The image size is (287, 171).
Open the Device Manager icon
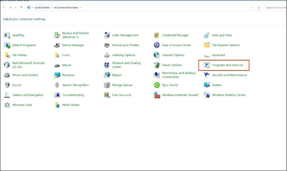point(57,45)
